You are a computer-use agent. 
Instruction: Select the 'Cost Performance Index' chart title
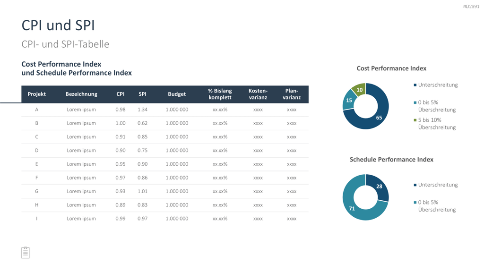pyautogui.click(x=391, y=68)
